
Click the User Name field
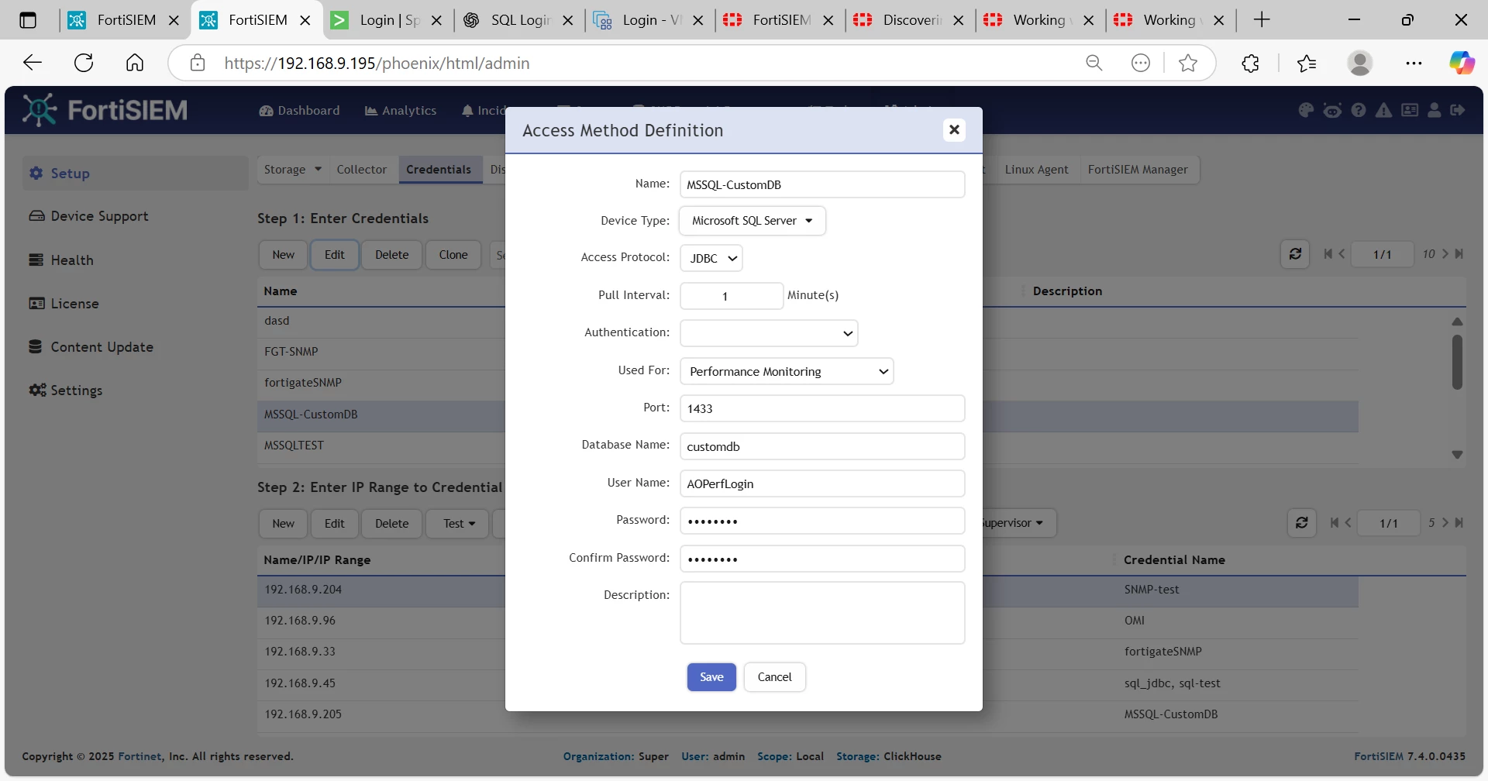(x=822, y=483)
